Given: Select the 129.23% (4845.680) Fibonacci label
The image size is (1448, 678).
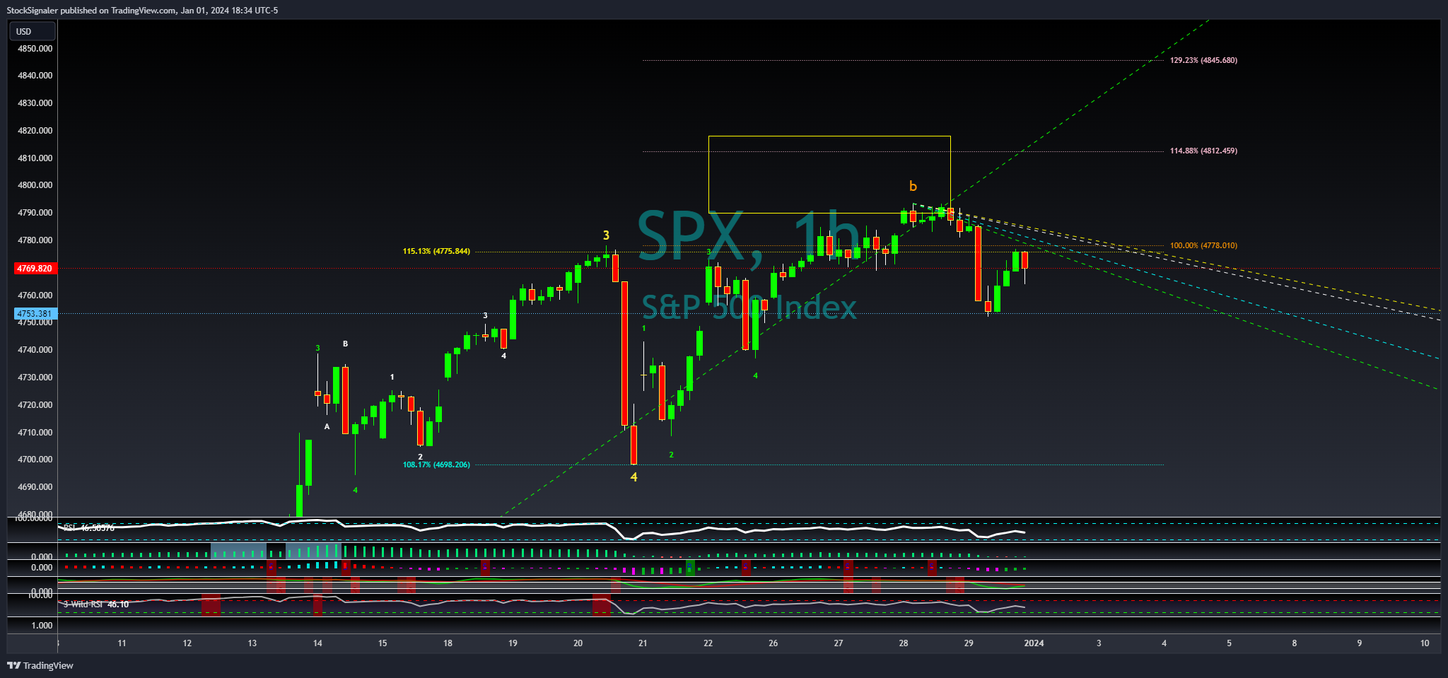Looking at the screenshot, I should [x=1203, y=61].
